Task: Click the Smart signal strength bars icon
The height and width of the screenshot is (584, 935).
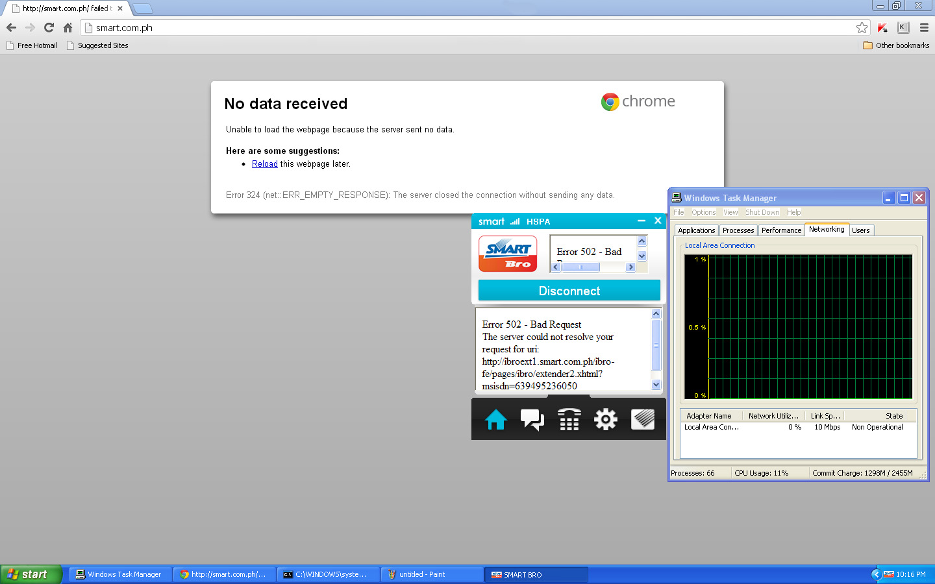Action: [x=515, y=221]
